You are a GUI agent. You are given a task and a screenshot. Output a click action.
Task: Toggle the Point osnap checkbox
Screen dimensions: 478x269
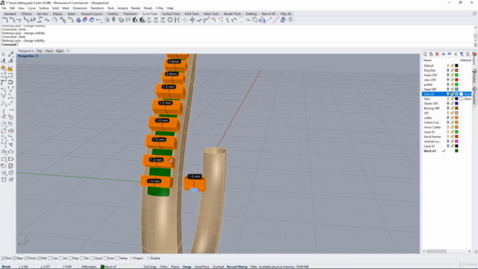coord(27,259)
